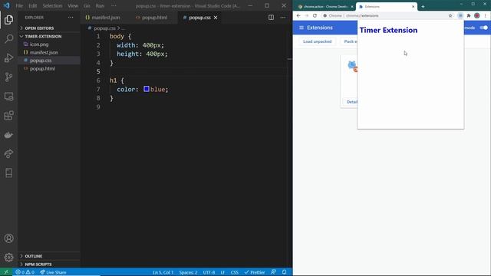491x276 pixels.
Task: Close the popup.css editor tab
Action: [x=216, y=18]
